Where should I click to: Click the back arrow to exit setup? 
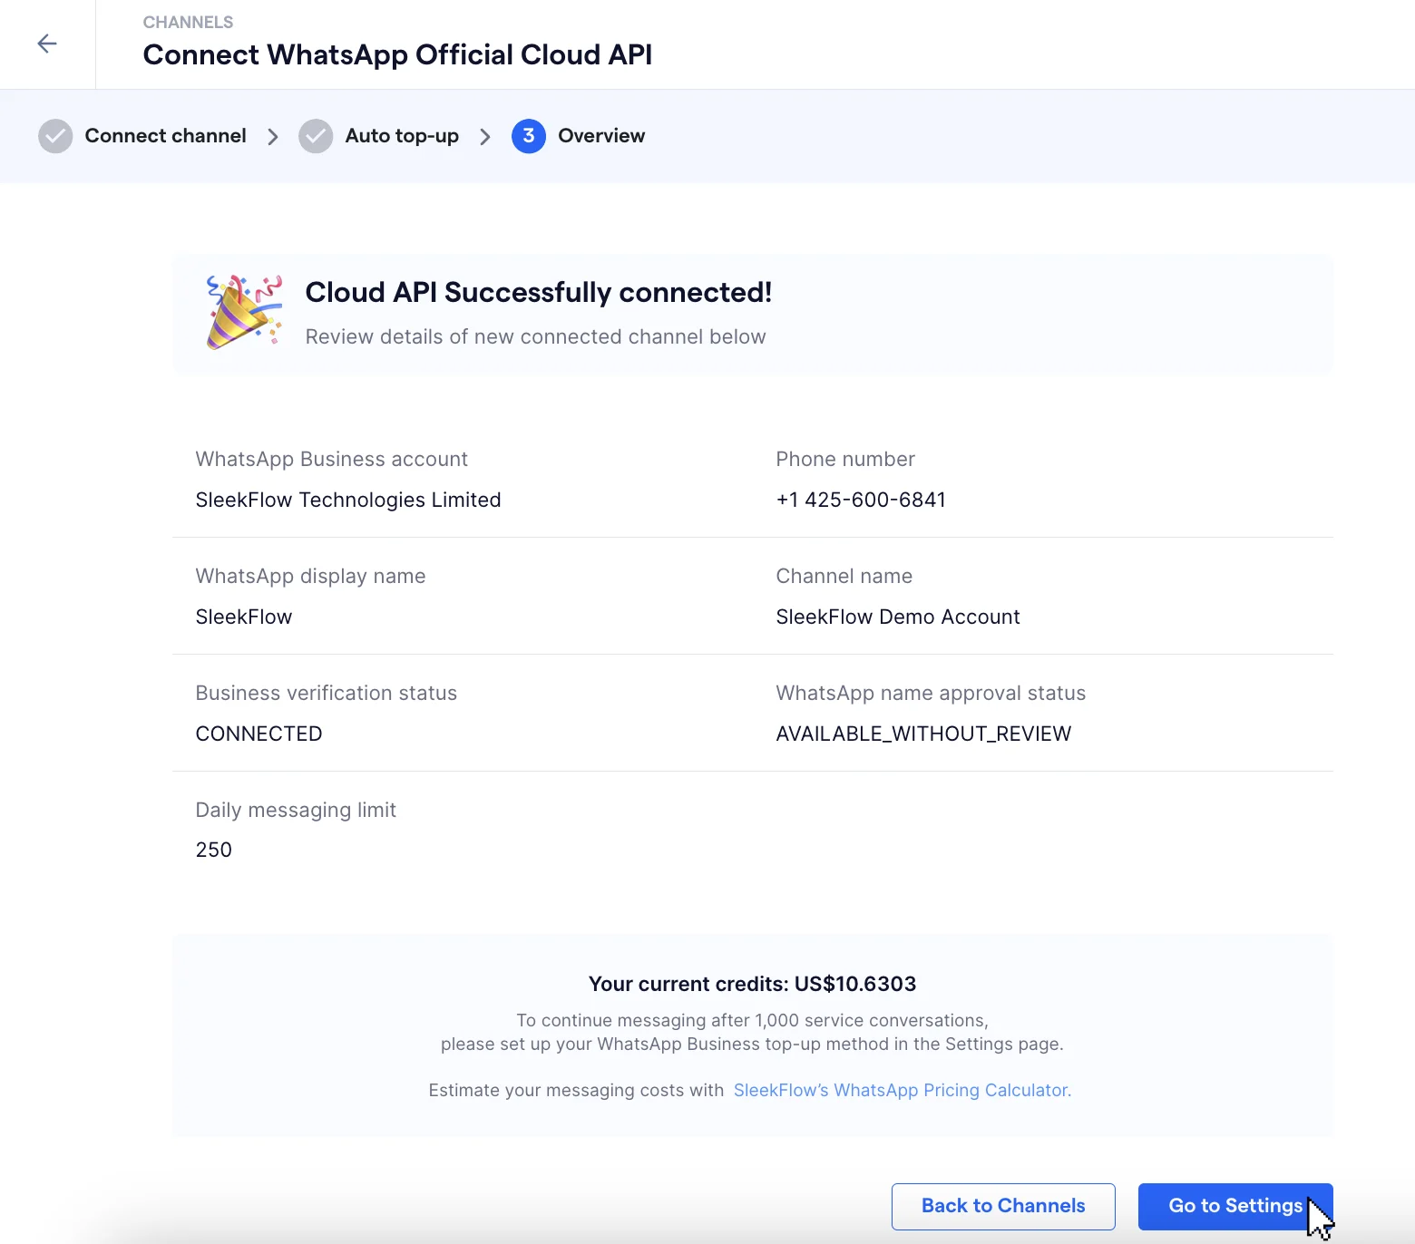click(x=46, y=44)
